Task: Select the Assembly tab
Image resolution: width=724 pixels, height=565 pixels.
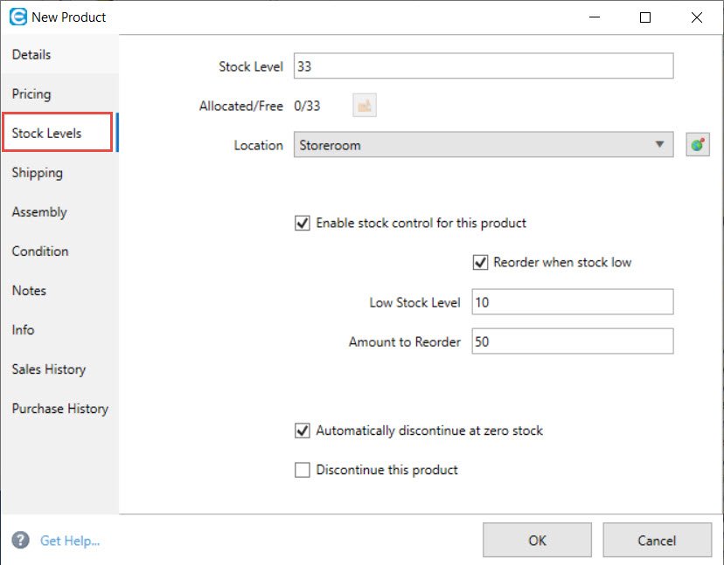Action: [39, 212]
